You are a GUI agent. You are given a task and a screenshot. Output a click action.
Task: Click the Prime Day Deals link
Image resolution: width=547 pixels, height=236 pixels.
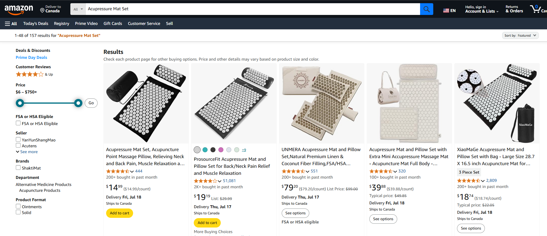tap(31, 58)
